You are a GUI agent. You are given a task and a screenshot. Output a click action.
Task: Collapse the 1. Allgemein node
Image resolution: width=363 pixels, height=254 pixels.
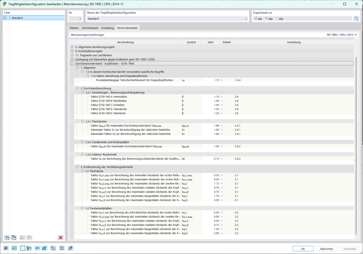tap(77, 68)
